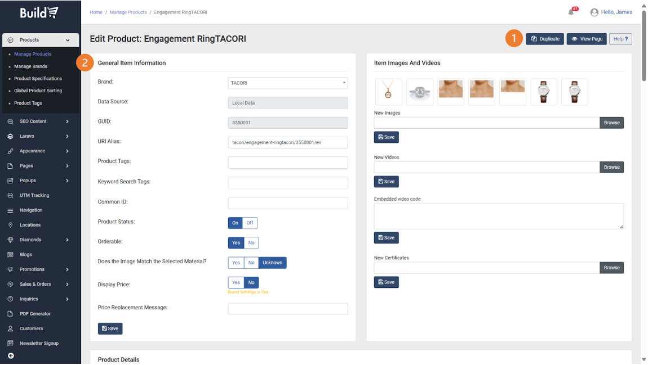648x365 pixels.
Task: Click the UTM Tracking icon in sidebar
Action: 10,196
